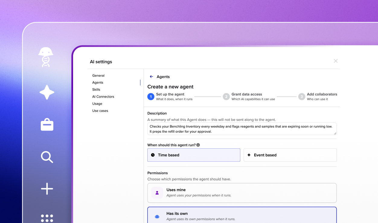This screenshot has width=378, height=223.
Task: Click text 'Choose which permissions the agent should have.'
Action: click(189, 179)
